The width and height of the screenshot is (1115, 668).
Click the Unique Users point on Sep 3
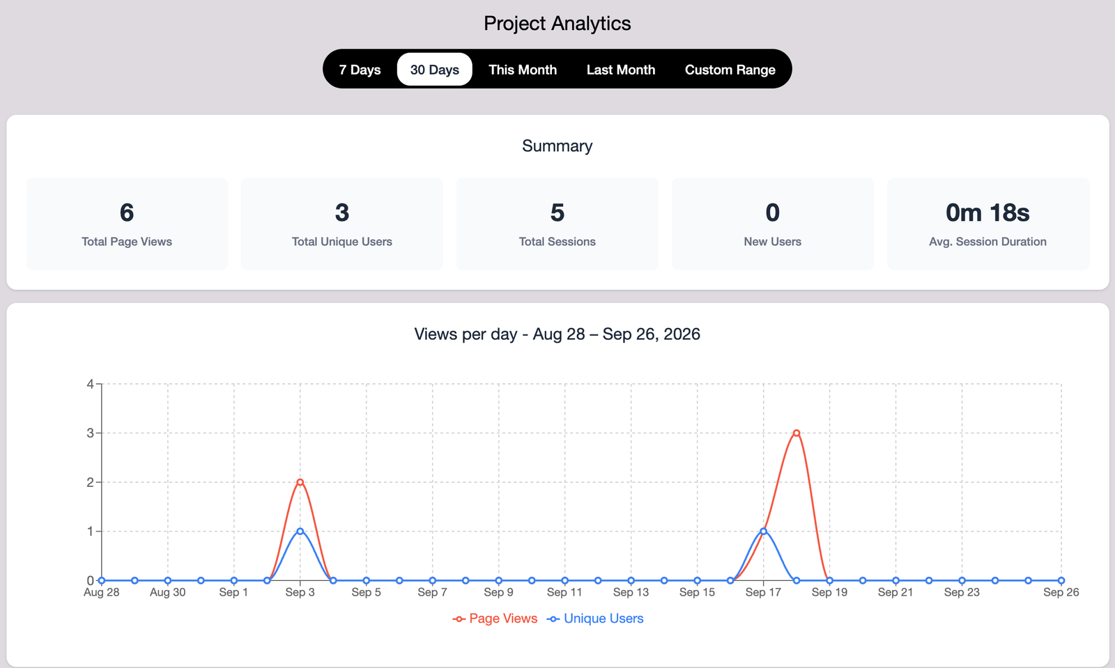tap(300, 531)
